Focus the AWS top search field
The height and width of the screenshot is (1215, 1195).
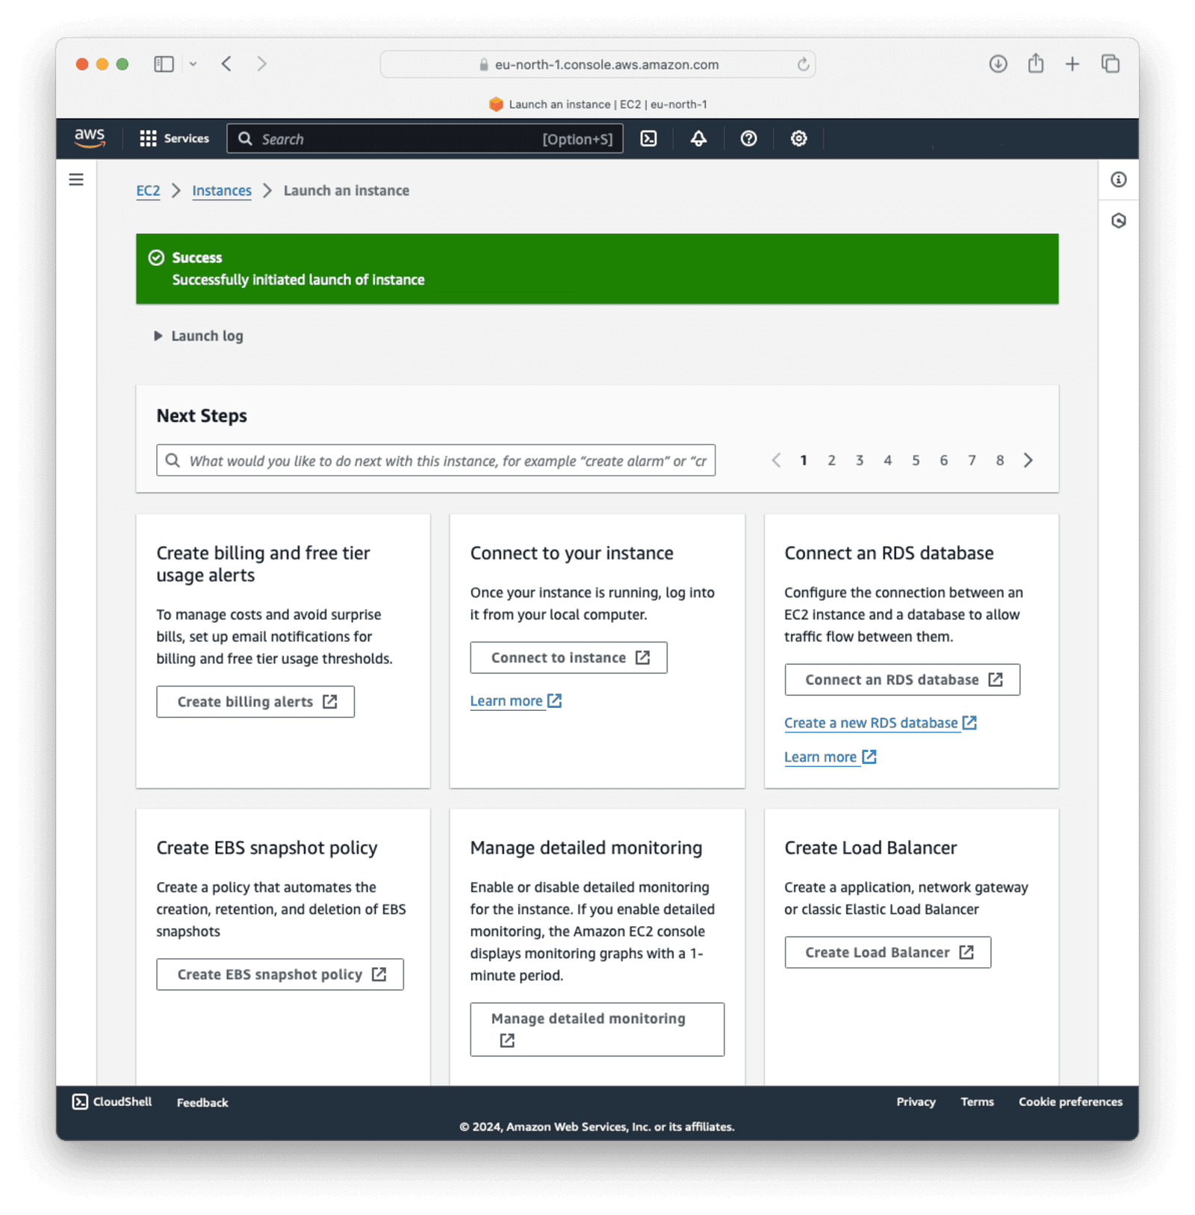point(425,138)
